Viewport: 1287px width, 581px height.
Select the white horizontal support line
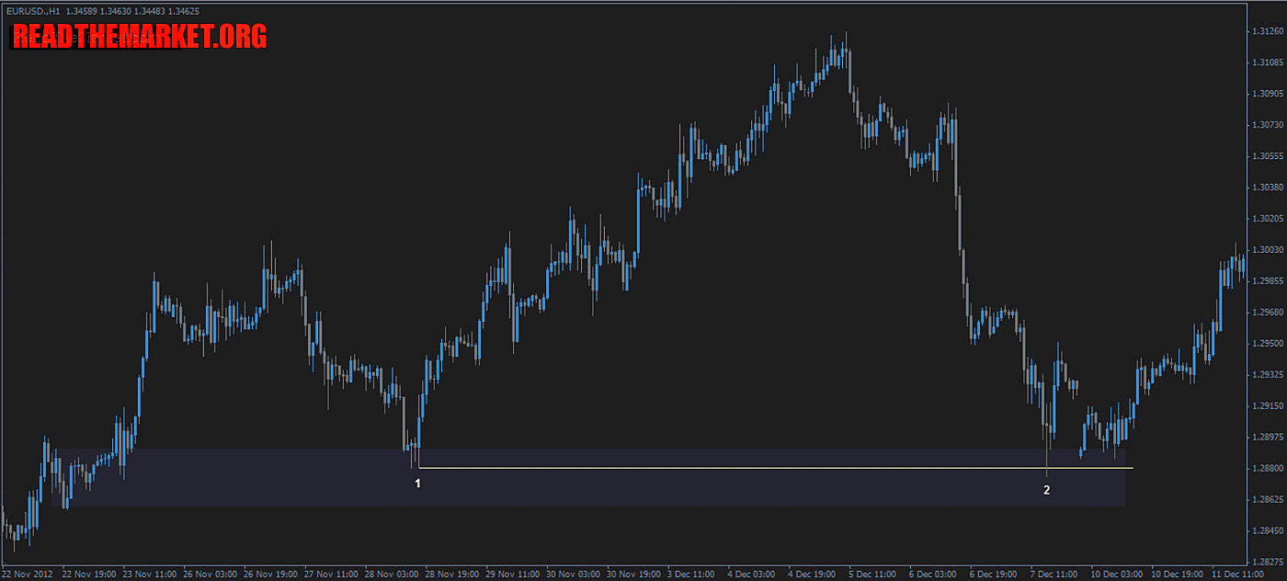[735, 468]
